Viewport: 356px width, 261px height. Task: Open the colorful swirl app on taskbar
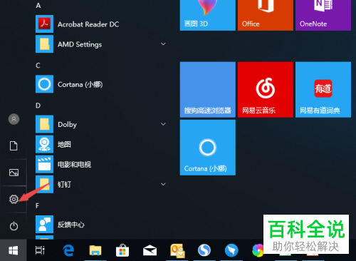[x=258, y=250]
